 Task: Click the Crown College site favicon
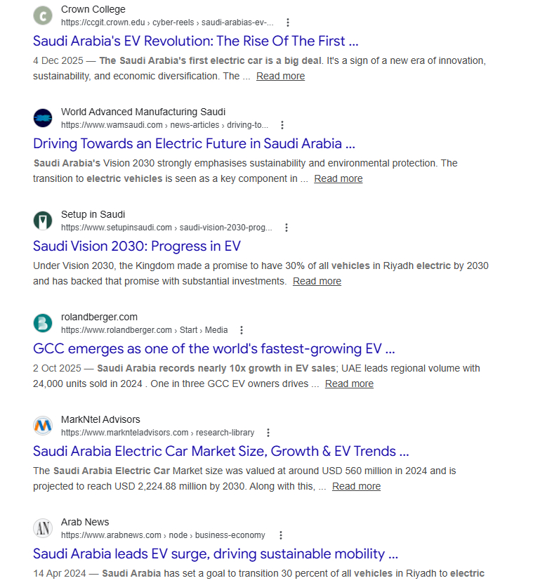click(x=43, y=15)
